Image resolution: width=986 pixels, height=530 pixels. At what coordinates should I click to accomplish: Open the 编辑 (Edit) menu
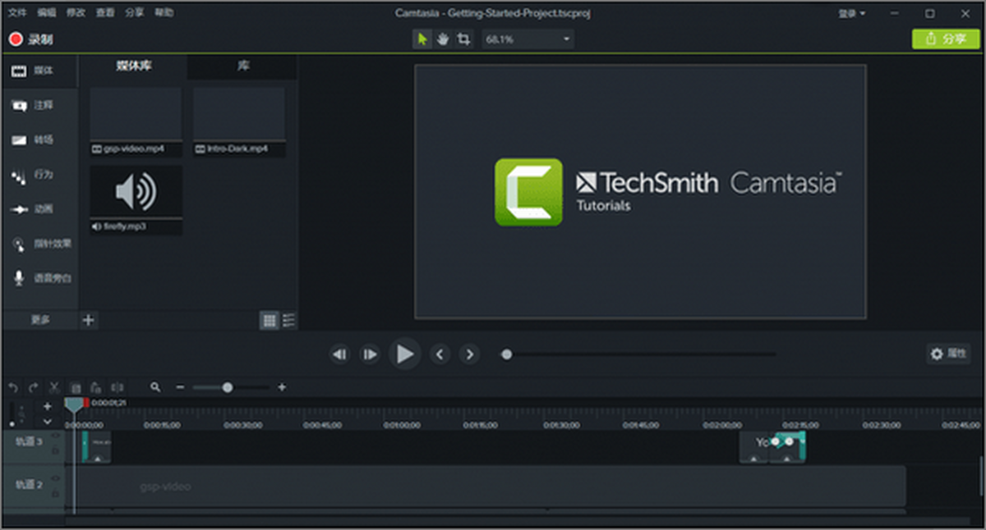pyautogui.click(x=48, y=12)
